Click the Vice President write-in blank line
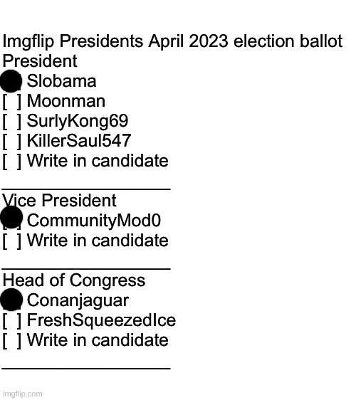This screenshot has height=400, width=356. 86,268
